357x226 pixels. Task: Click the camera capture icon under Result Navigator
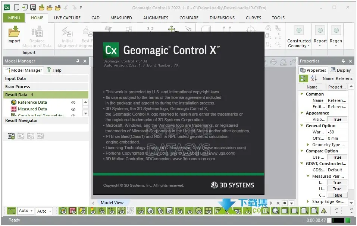[x=11, y=136]
